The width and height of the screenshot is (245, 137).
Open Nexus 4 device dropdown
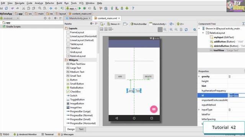click(114, 24)
